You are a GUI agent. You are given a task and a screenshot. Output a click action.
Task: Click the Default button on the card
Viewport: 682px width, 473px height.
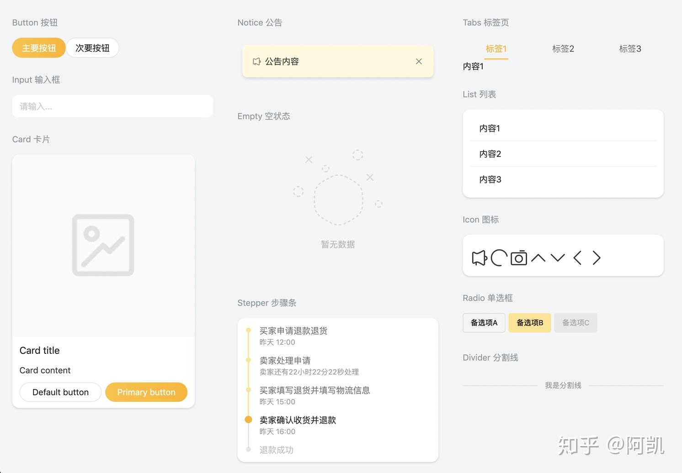60,392
